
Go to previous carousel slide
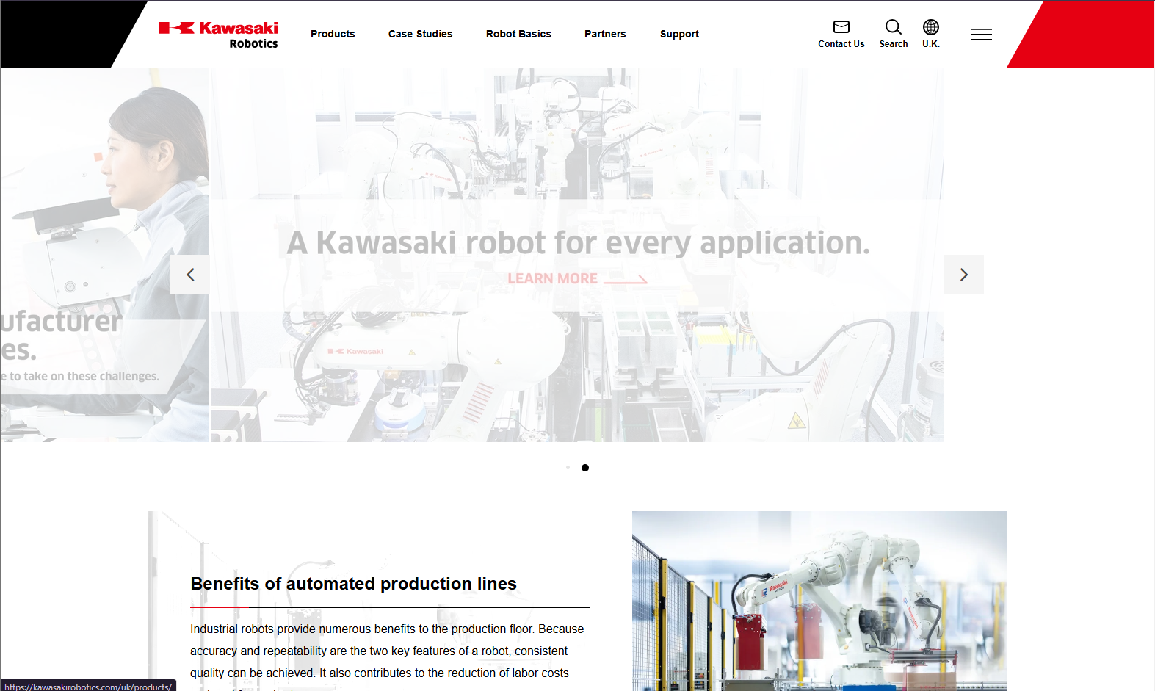(x=190, y=275)
